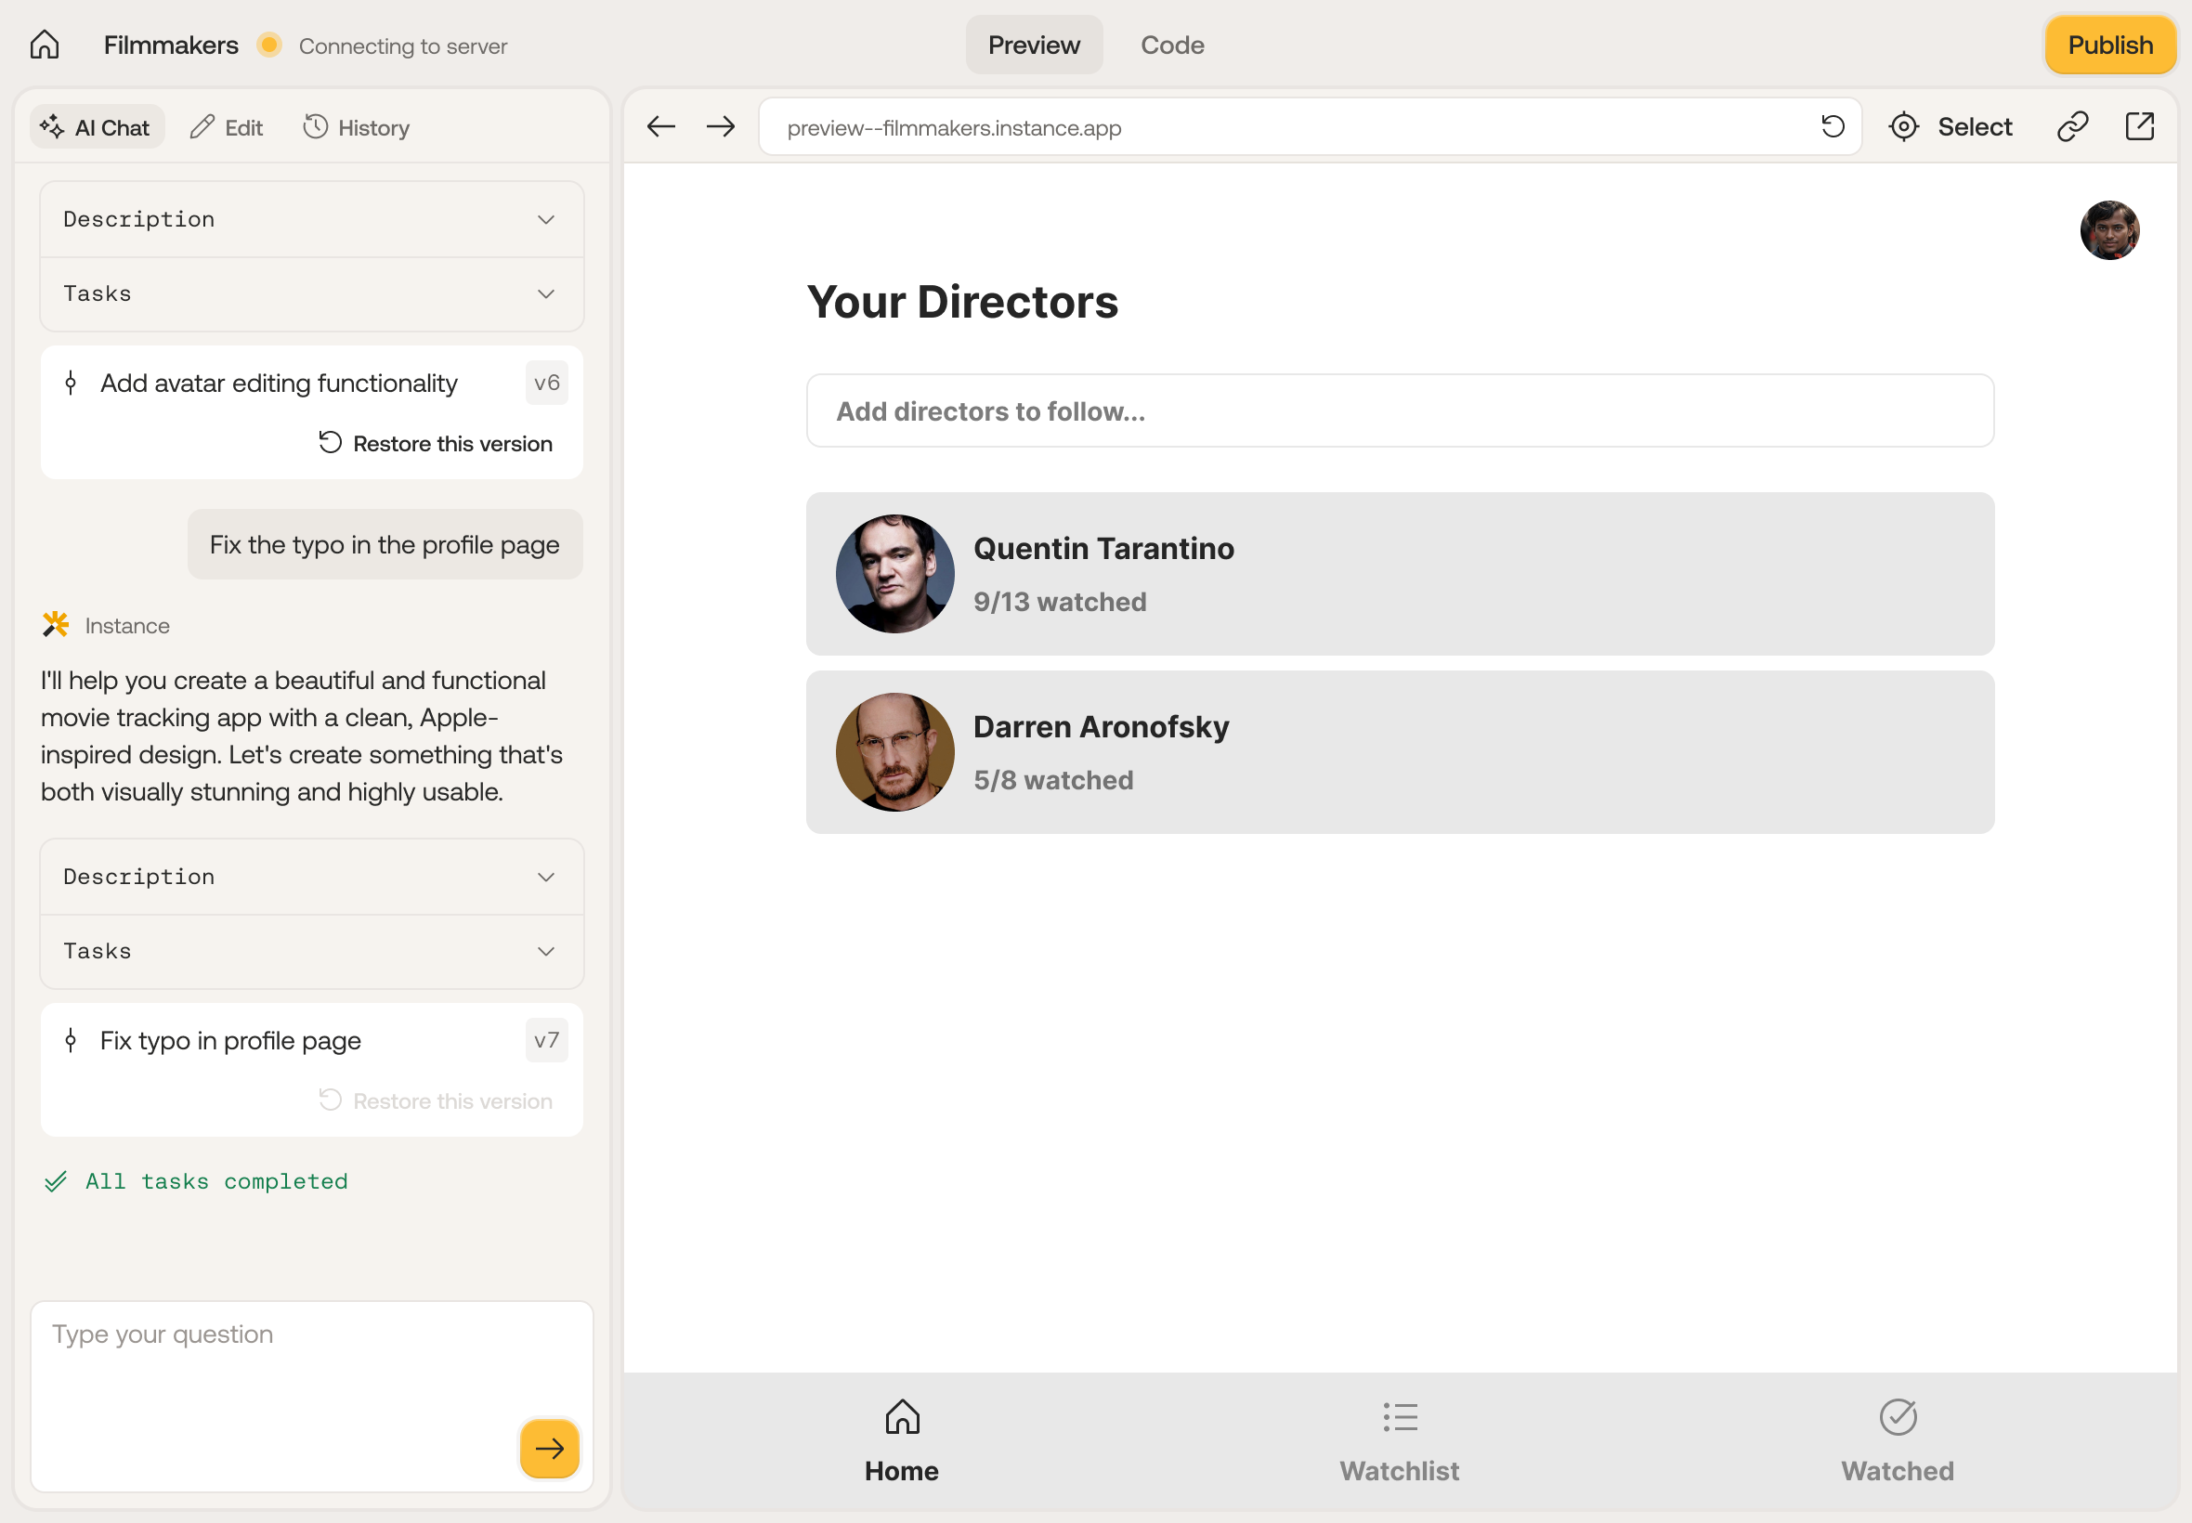Viewport: 2192px width, 1523px height.
Task: Open preview in new window icon
Action: click(2138, 126)
